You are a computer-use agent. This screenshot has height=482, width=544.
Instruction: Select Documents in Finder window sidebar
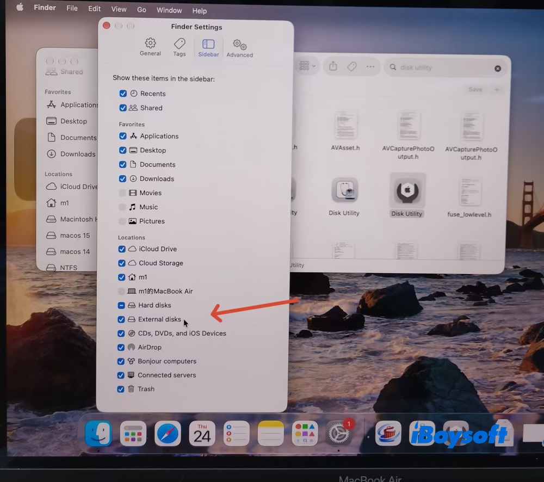pyautogui.click(x=71, y=138)
